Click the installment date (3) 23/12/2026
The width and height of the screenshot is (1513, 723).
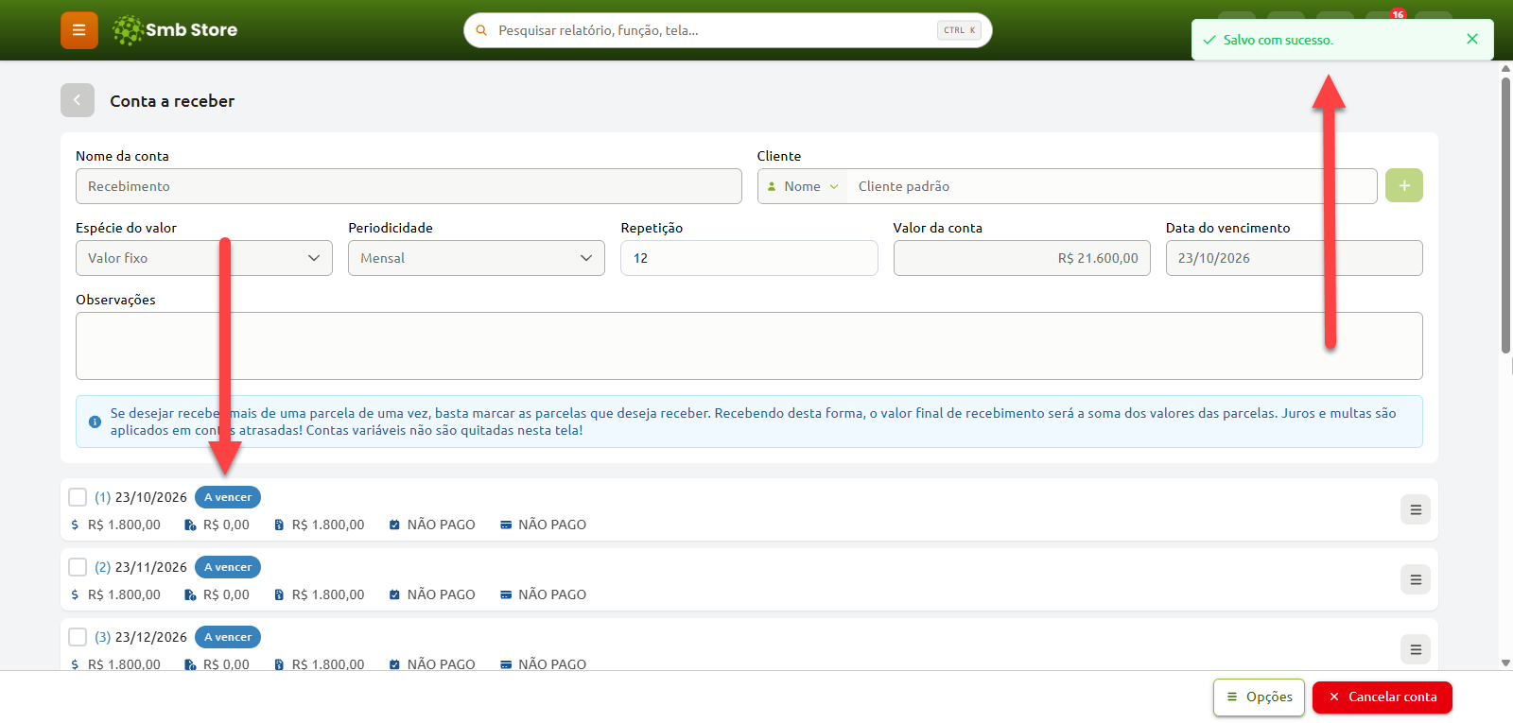click(x=141, y=637)
